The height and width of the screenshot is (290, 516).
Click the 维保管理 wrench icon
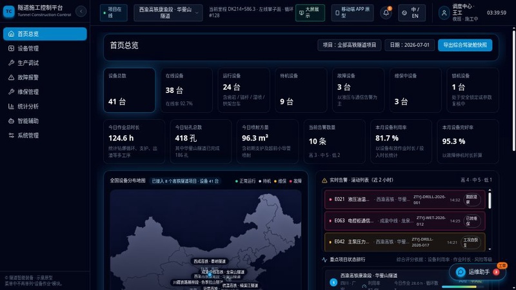(11, 92)
